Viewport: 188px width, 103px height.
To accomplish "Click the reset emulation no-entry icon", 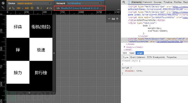I will click(3, 3).
